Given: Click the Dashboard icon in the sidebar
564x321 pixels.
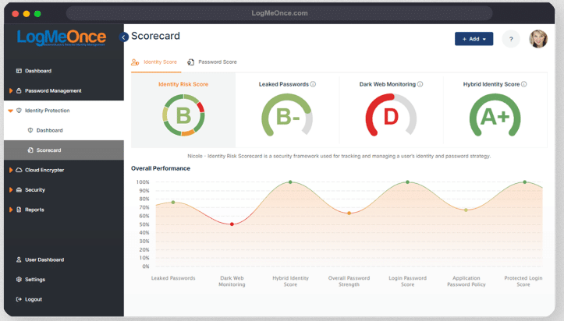Looking at the screenshot, I should (x=19, y=71).
